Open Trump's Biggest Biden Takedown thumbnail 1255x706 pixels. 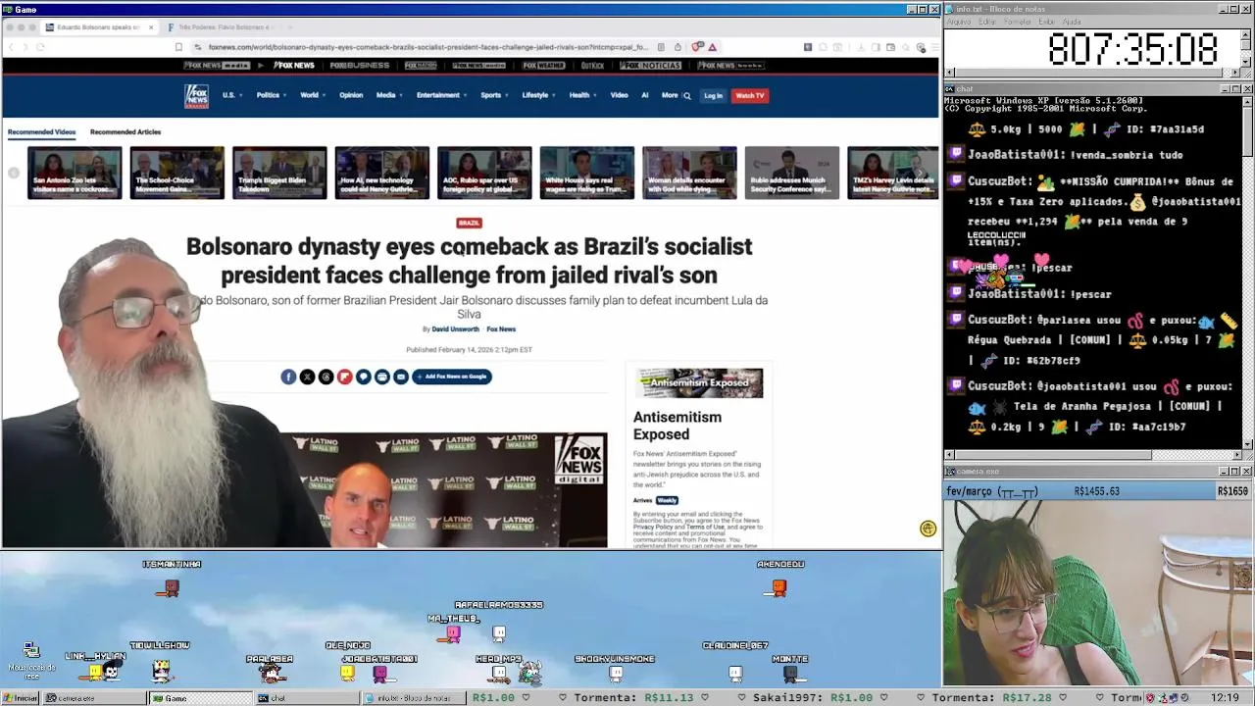[x=279, y=173]
